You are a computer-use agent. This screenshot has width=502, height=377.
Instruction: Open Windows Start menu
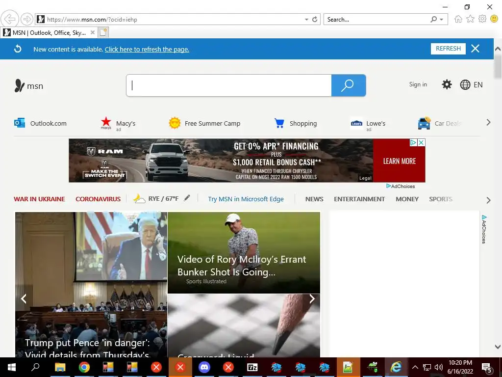12,367
